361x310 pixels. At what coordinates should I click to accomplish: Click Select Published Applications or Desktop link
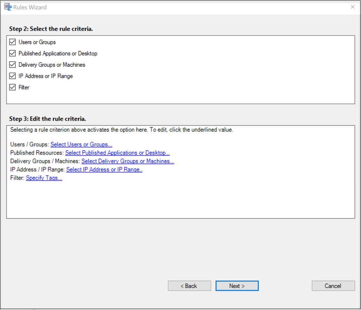point(117,153)
